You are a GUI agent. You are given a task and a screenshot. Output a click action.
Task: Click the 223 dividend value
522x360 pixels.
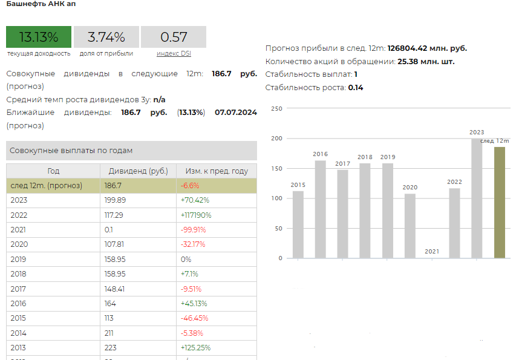coord(110,348)
